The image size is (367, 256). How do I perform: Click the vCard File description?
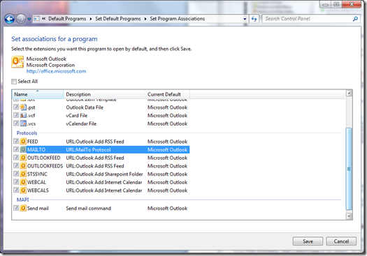coord(76,115)
